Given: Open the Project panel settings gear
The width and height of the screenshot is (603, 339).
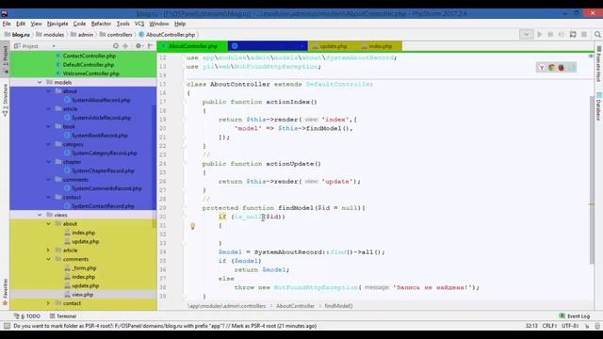Looking at the screenshot, I should pyautogui.click(x=139, y=46).
